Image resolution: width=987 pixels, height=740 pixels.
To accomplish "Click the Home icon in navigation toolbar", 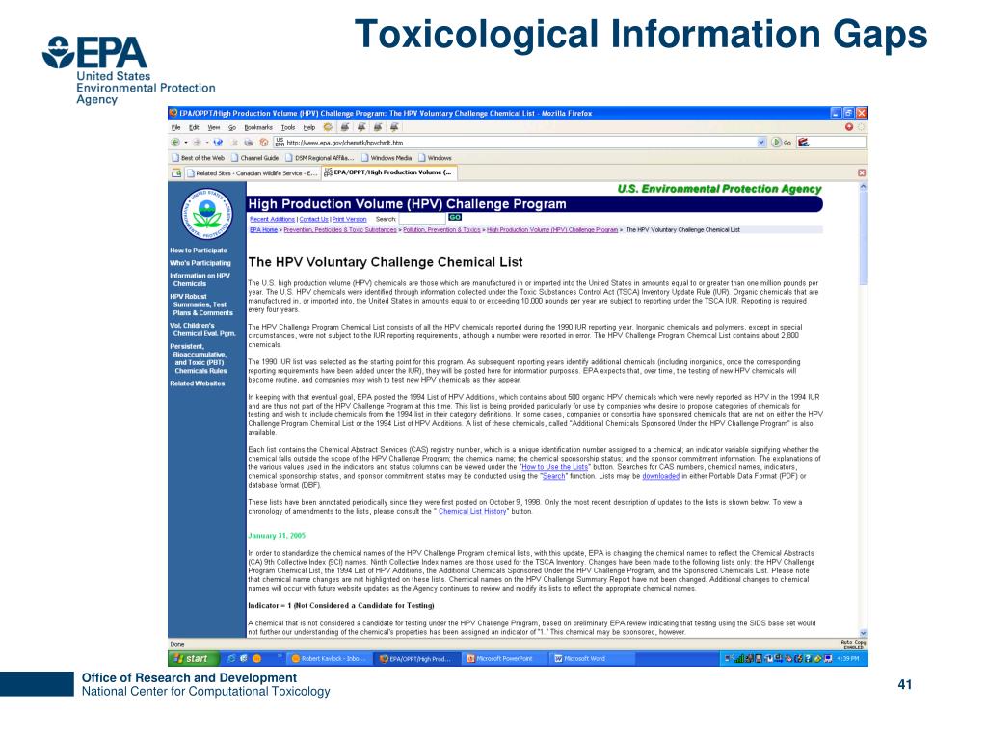I will point(264,143).
